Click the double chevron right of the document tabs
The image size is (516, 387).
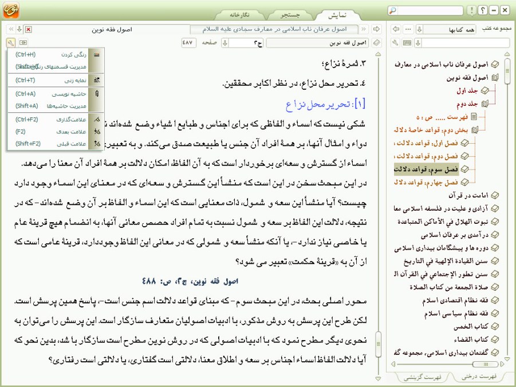(364, 29)
